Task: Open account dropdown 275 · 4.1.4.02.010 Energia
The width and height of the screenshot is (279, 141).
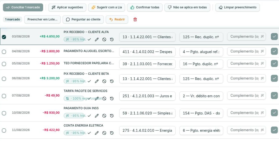Action: click(x=147, y=131)
